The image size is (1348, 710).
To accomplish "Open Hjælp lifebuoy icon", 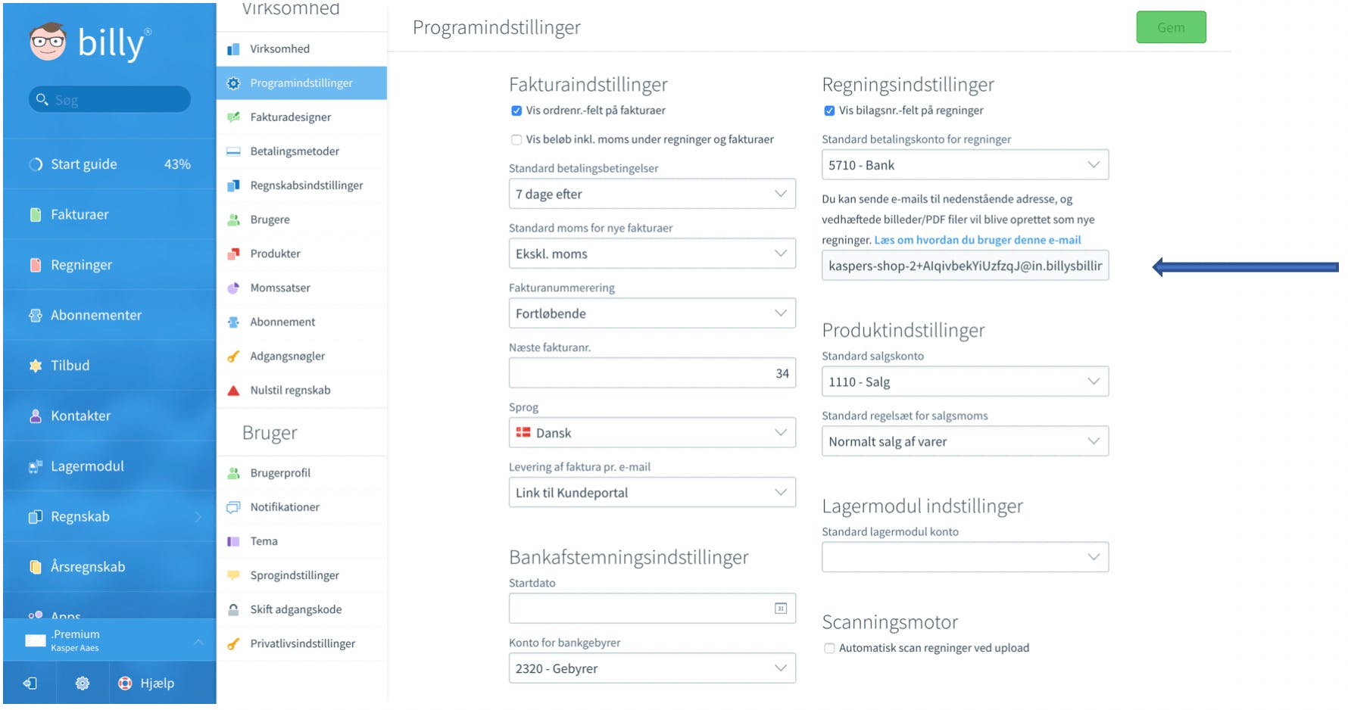I will [x=125, y=684].
